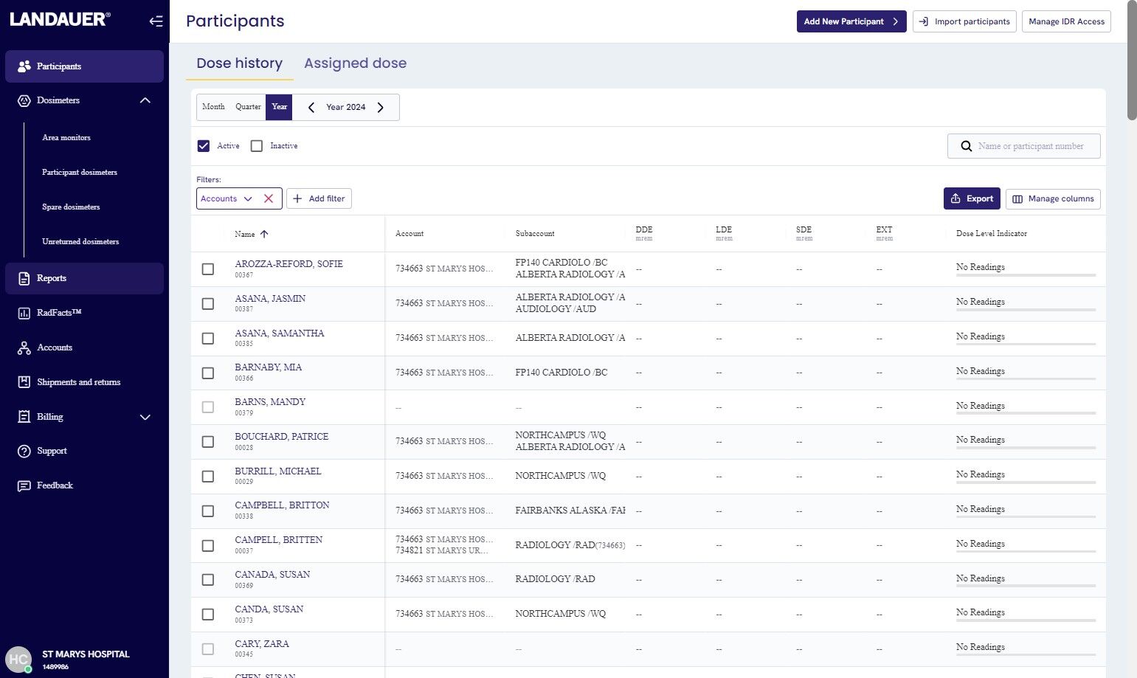Click the Reports document icon in sidebar
This screenshot has width=1137, height=678.
[x=24, y=278]
